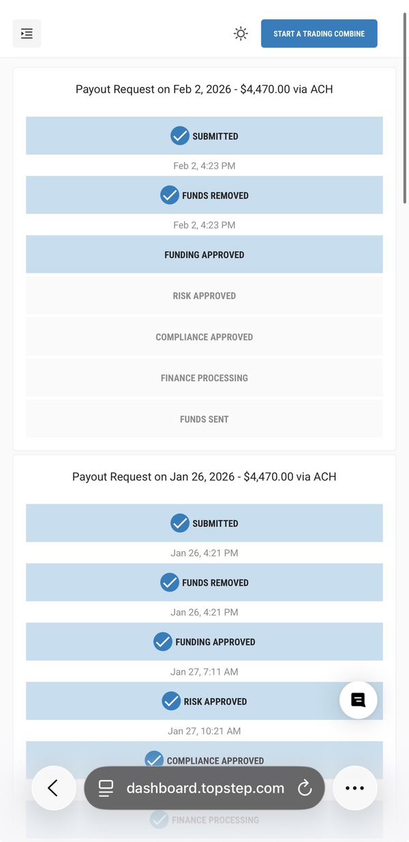Tap the page settings icon in address bar

click(x=106, y=788)
